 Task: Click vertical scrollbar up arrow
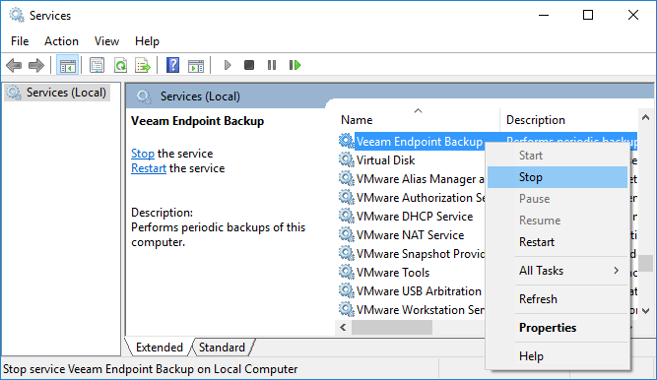point(645,118)
